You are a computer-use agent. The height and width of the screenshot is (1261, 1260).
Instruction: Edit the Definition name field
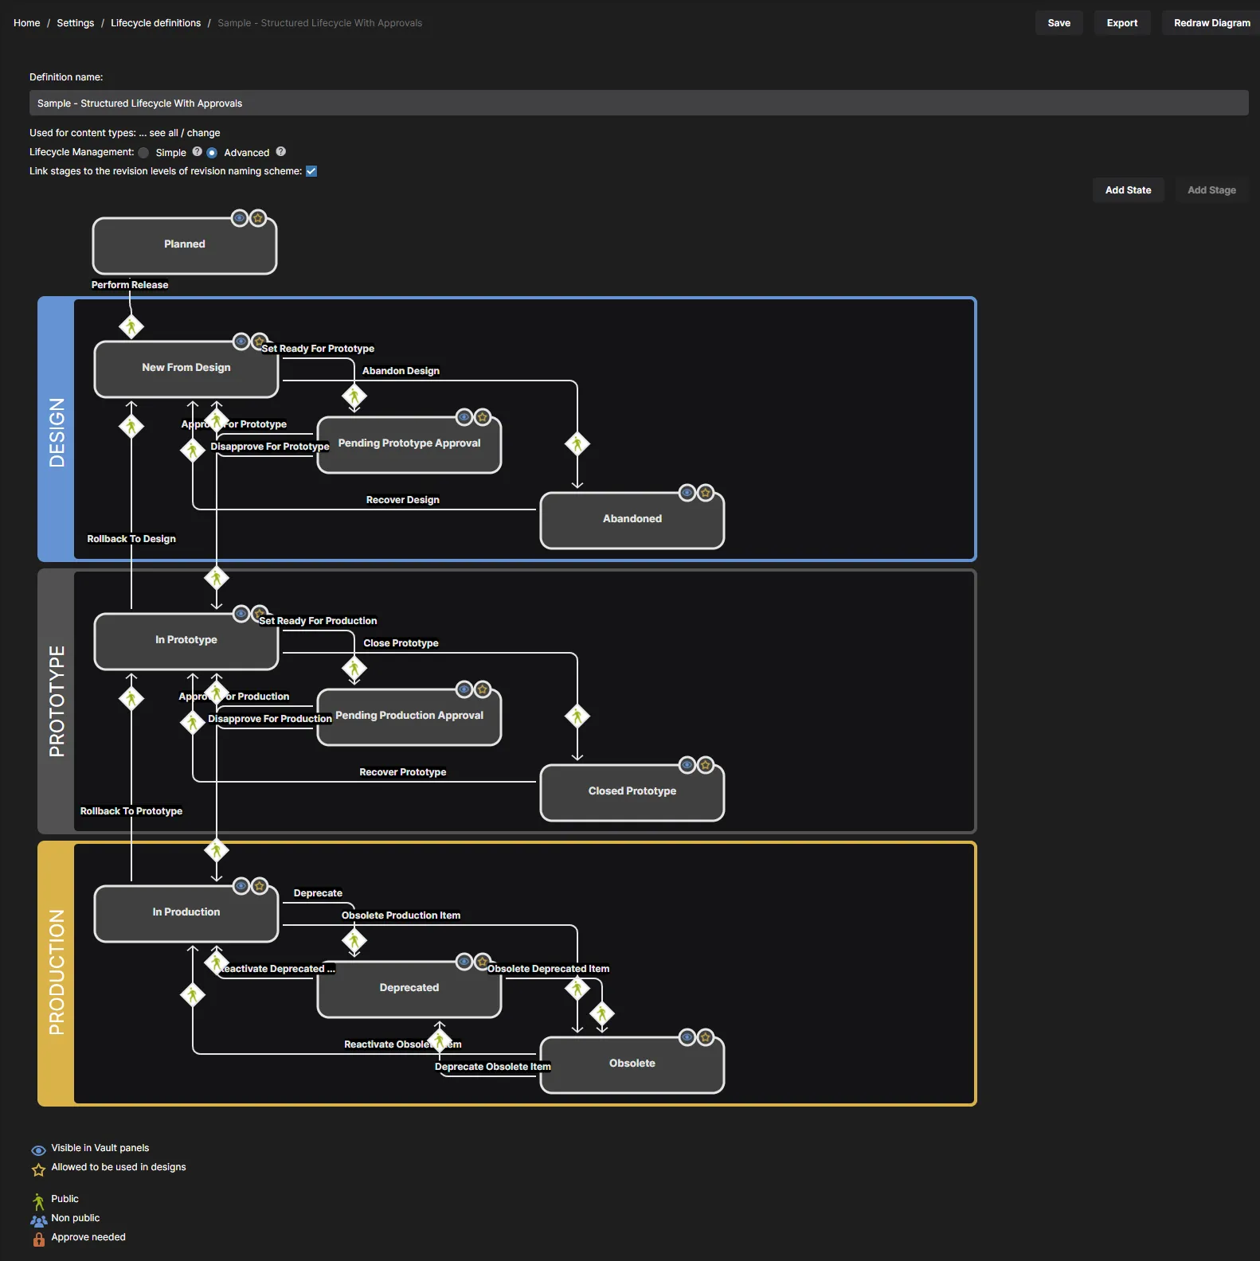[x=639, y=103]
